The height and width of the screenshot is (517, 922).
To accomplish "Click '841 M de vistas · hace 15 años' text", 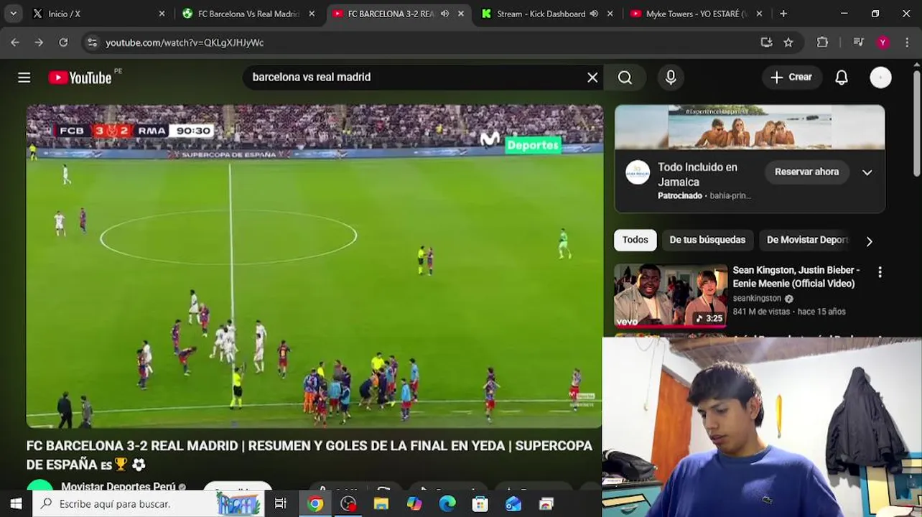I will [x=789, y=312].
